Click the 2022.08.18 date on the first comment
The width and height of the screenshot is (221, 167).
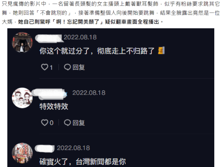coord(80,37)
